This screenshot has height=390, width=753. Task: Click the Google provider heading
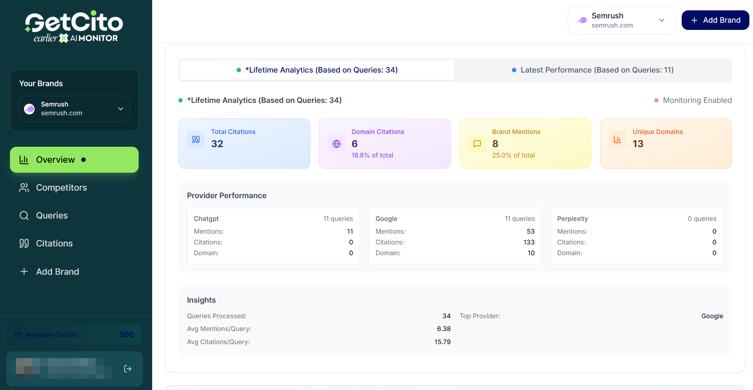tap(386, 219)
